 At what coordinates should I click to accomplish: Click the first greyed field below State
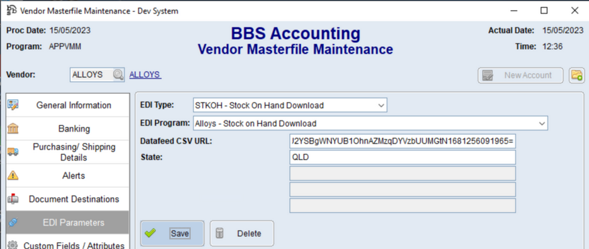[x=403, y=173]
